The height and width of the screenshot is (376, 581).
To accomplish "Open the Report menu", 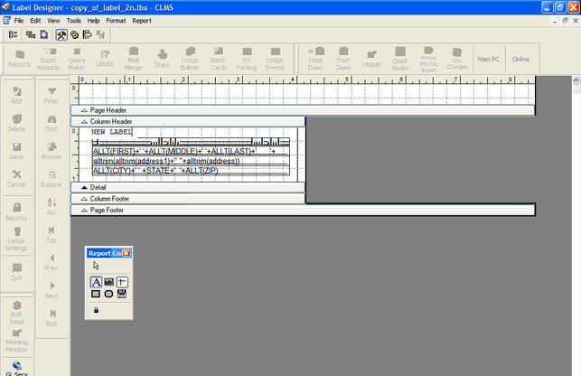I will (x=142, y=20).
